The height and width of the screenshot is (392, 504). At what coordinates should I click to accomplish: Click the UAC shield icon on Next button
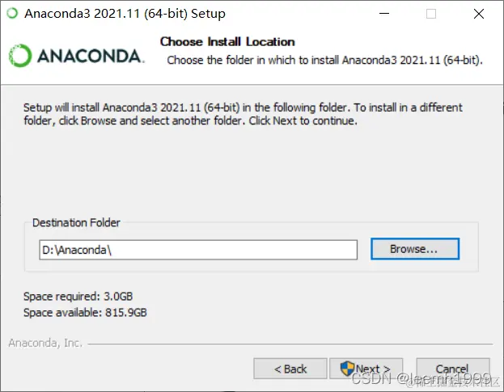(x=347, y=369)
